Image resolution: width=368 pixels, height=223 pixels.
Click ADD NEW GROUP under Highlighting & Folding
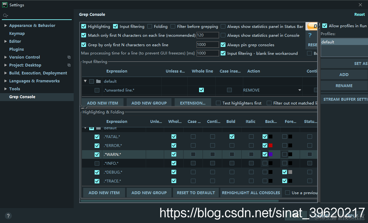click(x=149, y=193)
